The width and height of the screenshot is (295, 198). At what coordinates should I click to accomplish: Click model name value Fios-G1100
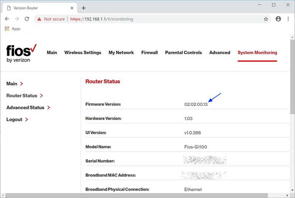tap(196, 147)
